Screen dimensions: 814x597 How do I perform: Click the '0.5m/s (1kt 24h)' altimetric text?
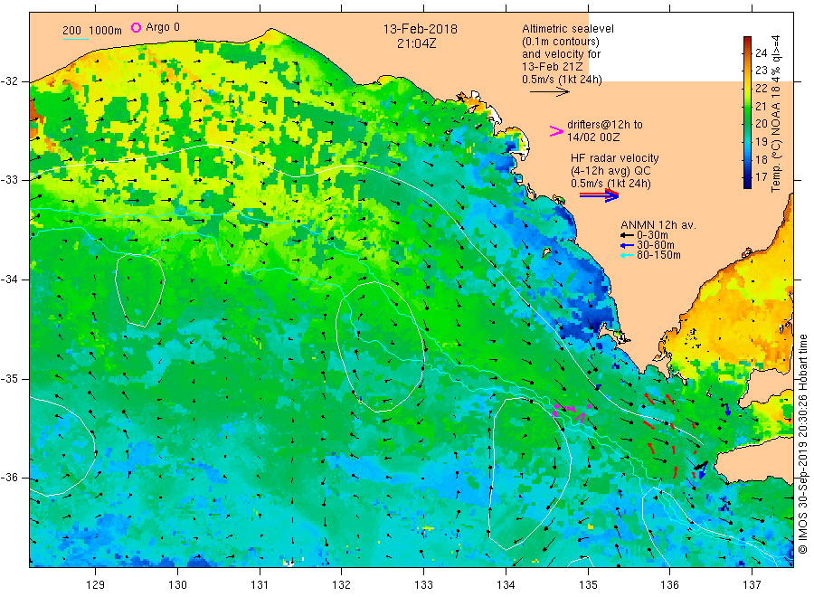click(x=562, y=80)
